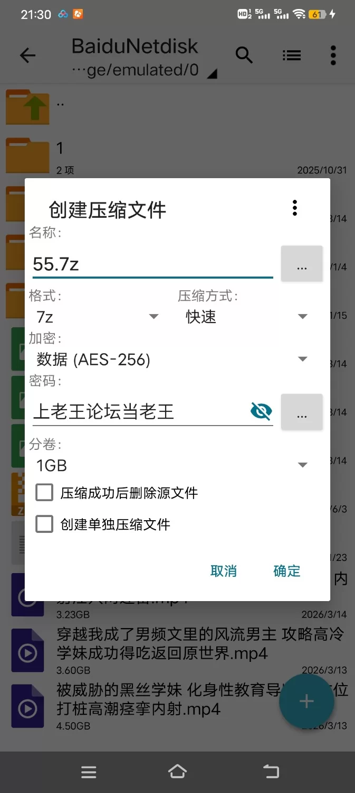355x793 pixels.
Task: Click the browse button beside the name field
Action: tap(302, 263)
